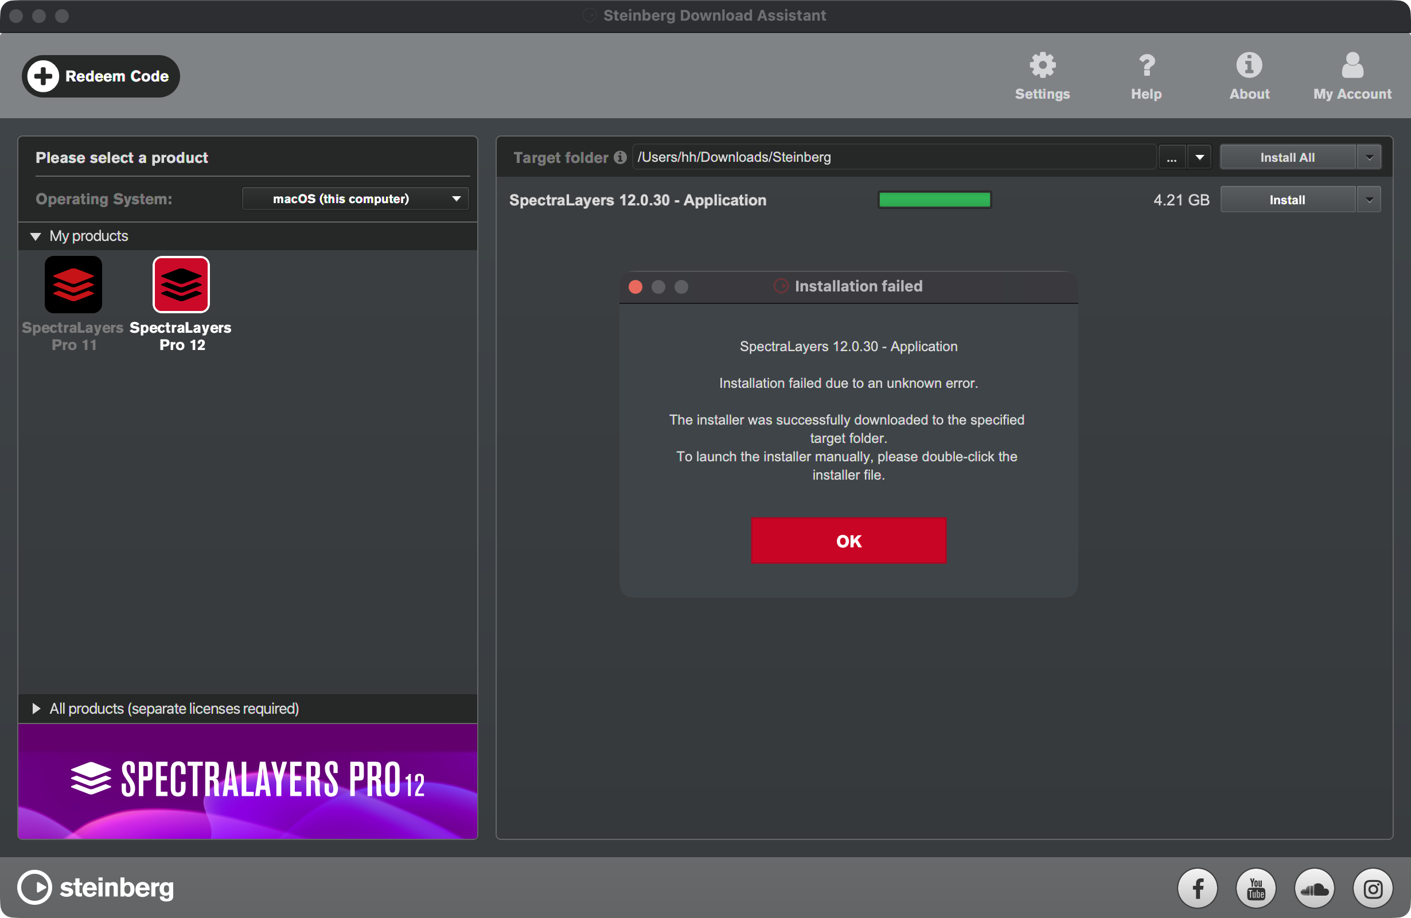The height and width of the screenshot is (918, 1411).
Task: Open the YouTube social icon
Action: click(1256, 888)
